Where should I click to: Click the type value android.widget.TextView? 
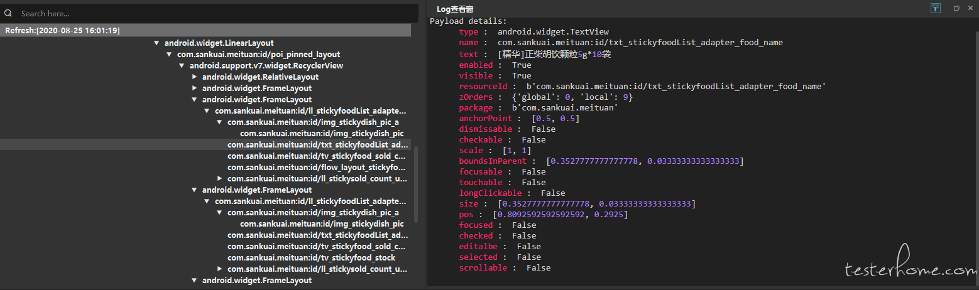click(x=553, y=32)
